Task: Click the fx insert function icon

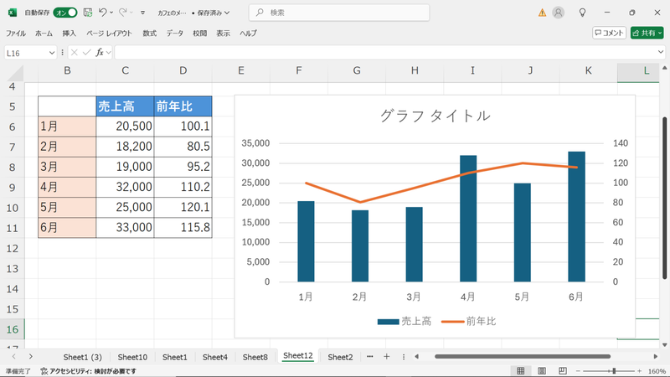Action: coord(100,53)
